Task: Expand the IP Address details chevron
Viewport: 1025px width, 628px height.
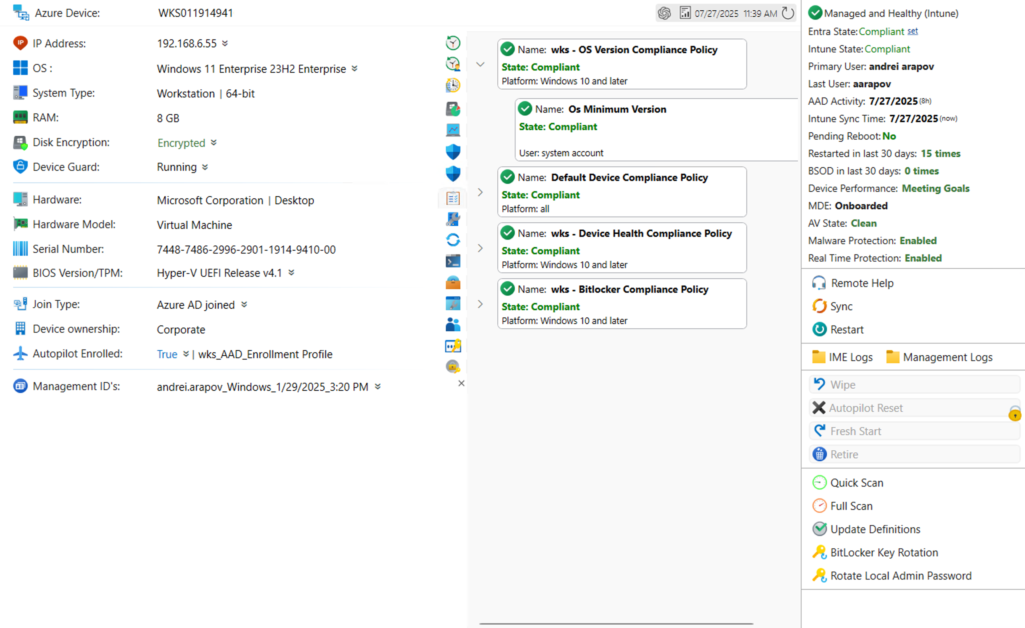Action: [x=225, y=43]
